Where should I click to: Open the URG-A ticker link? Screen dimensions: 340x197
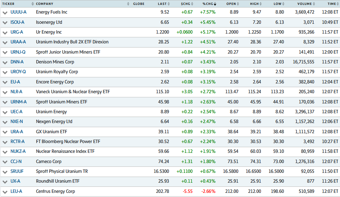point(17,32)
